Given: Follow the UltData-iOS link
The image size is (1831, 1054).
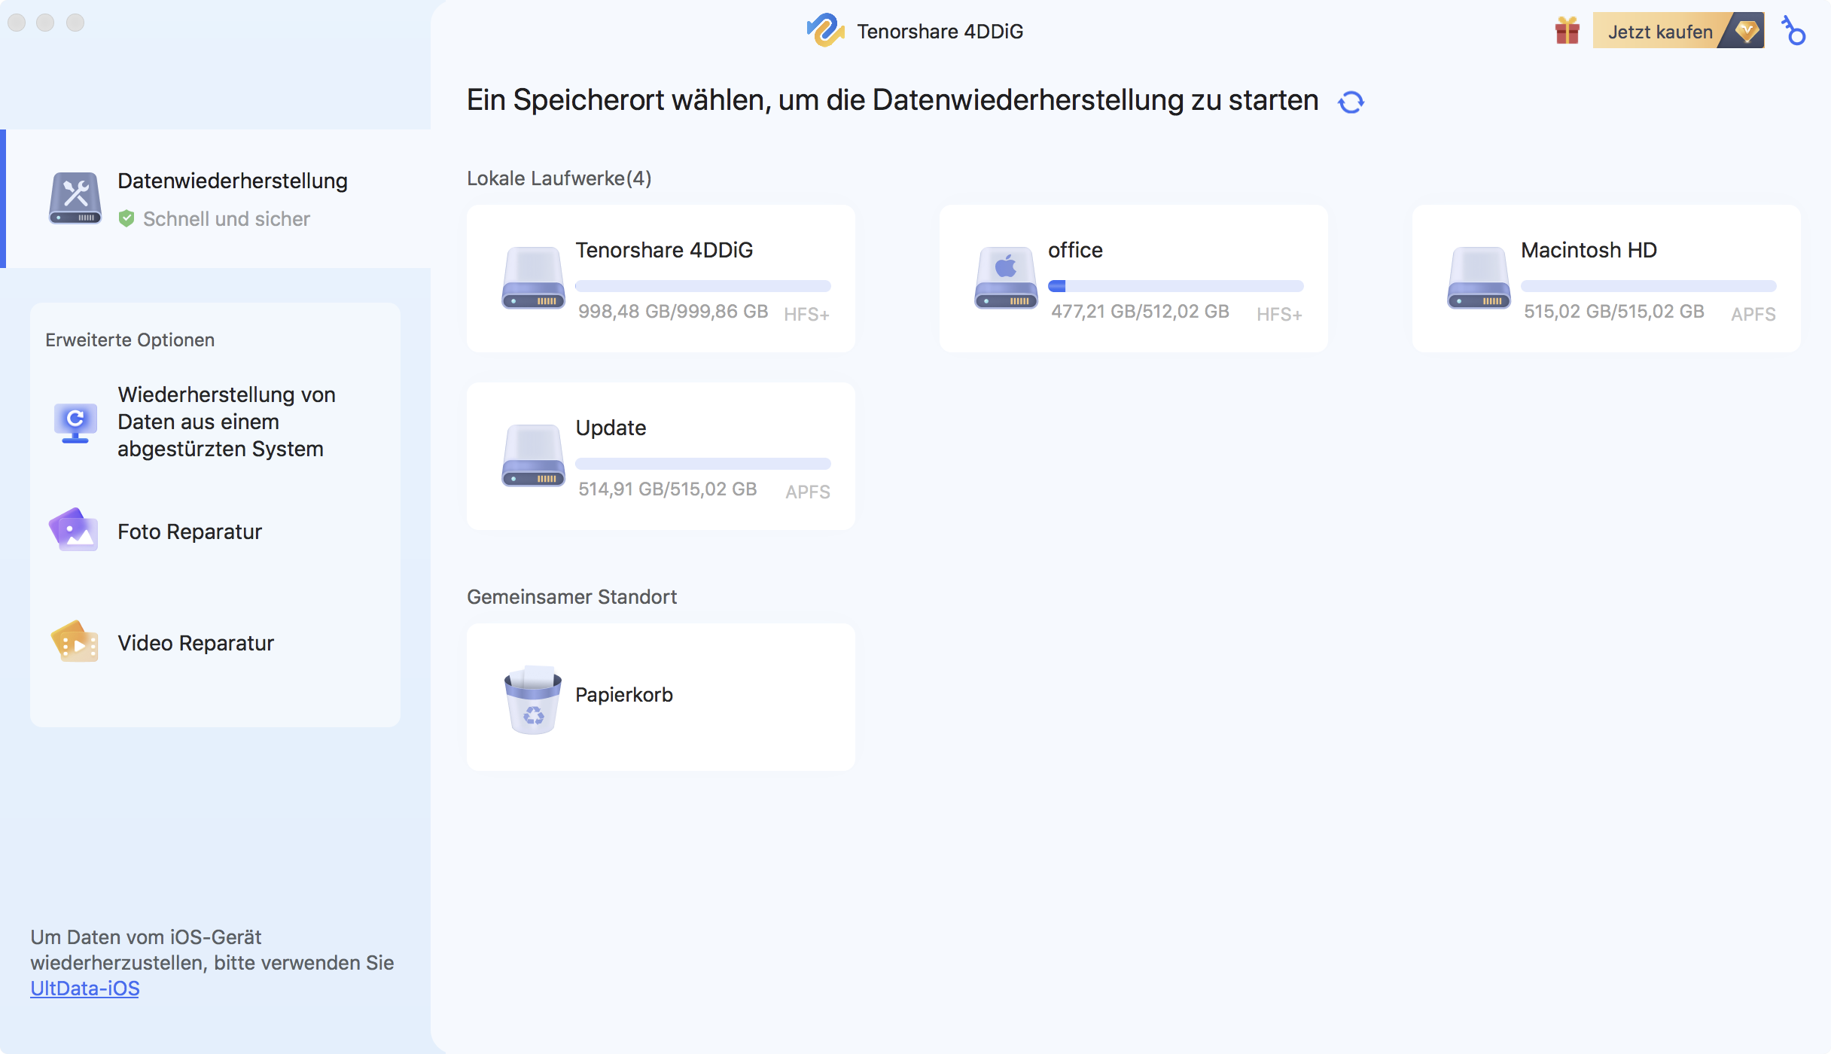Looking at the screenshot, I should point(85,989).
